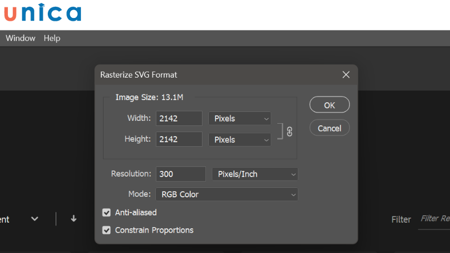Click the chain link constrain icon
Viewport: 450px width, 253px height.
click(x=290, y=132)
